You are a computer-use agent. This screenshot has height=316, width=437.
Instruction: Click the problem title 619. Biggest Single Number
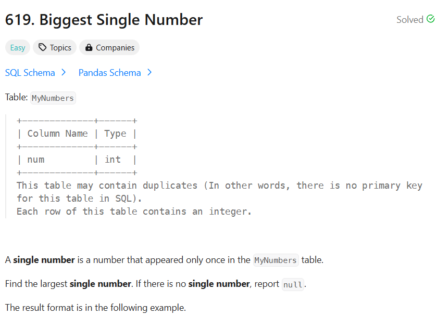[104, 20]
